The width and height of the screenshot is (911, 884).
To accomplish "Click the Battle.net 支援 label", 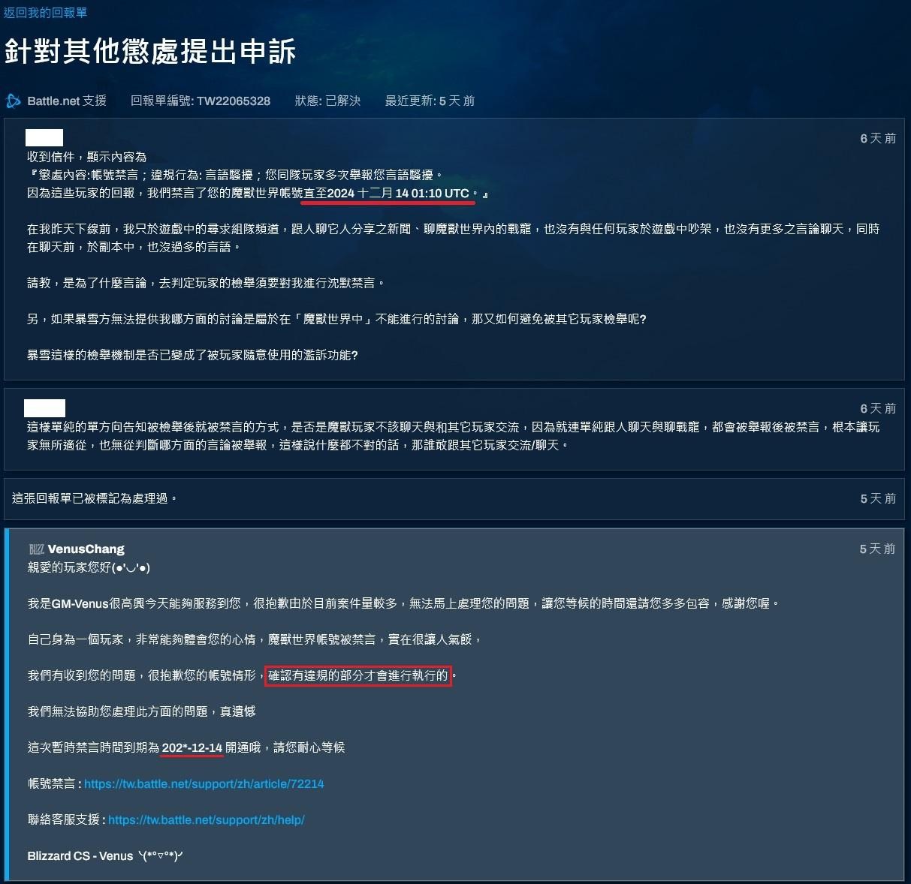I will coord(67,101).
